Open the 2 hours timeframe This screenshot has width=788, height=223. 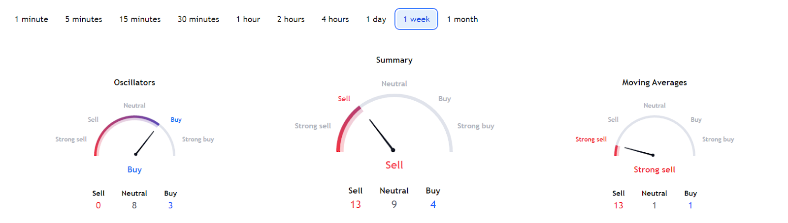pyautogui.click(x=291, y=19)
